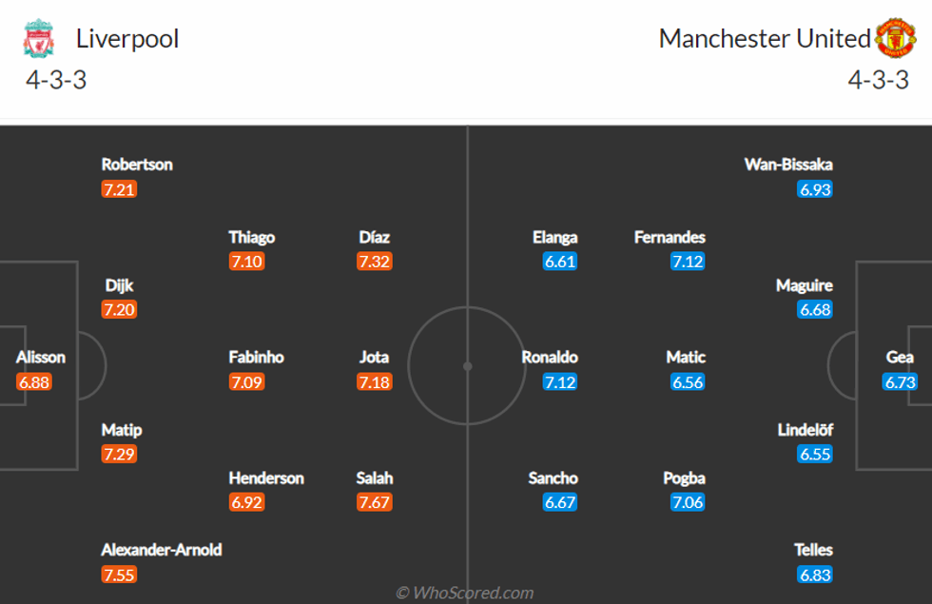Select Thiago's player name
The width and height of the screenshot is (932, 604).
click(251, 238)
